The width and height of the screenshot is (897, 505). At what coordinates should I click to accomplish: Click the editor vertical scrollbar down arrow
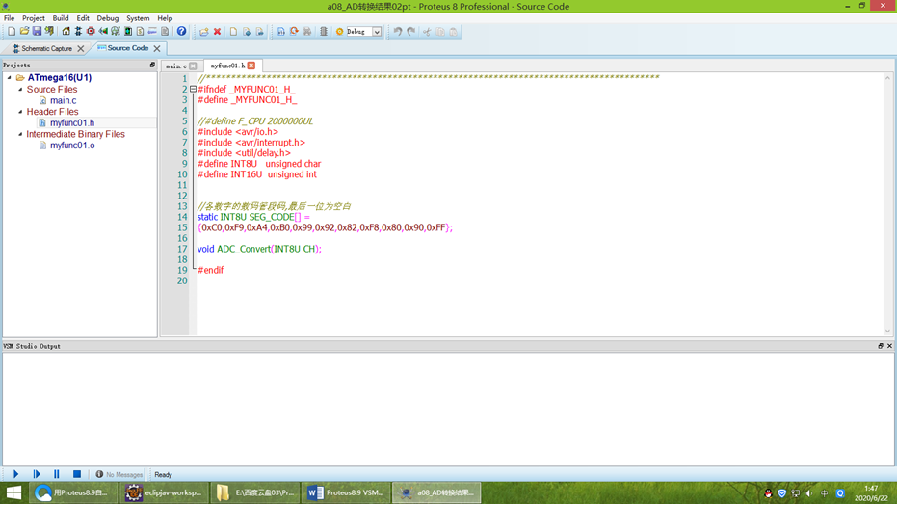point(888,331)
